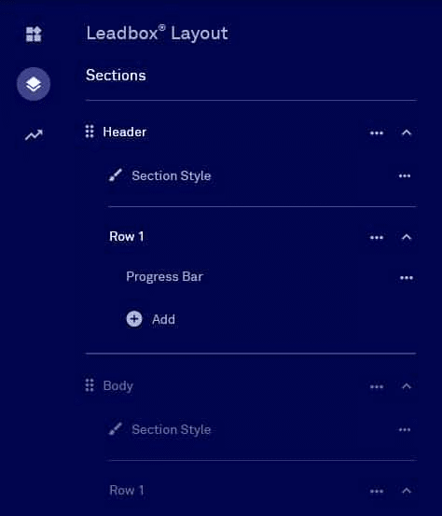Collapse the Body section chevron
The height and width of the screenshot is (516, 442).
click(x=407, y=386)
